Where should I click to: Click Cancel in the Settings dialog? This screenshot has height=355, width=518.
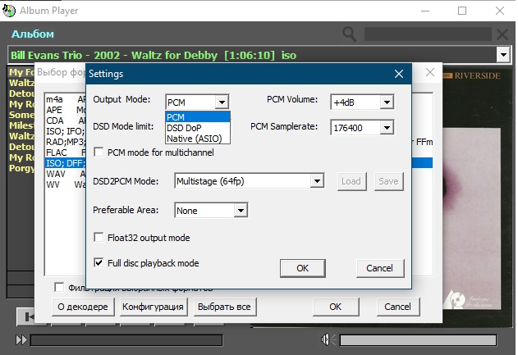pos(380,268)
